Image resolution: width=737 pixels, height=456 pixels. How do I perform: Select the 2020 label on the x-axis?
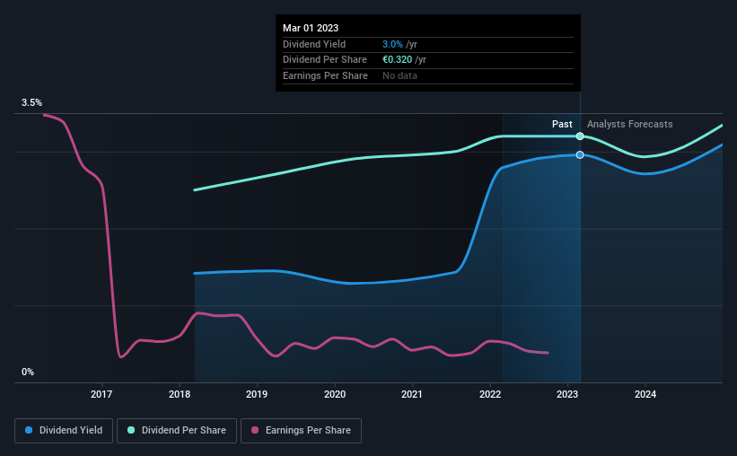[x=335, y=394]
